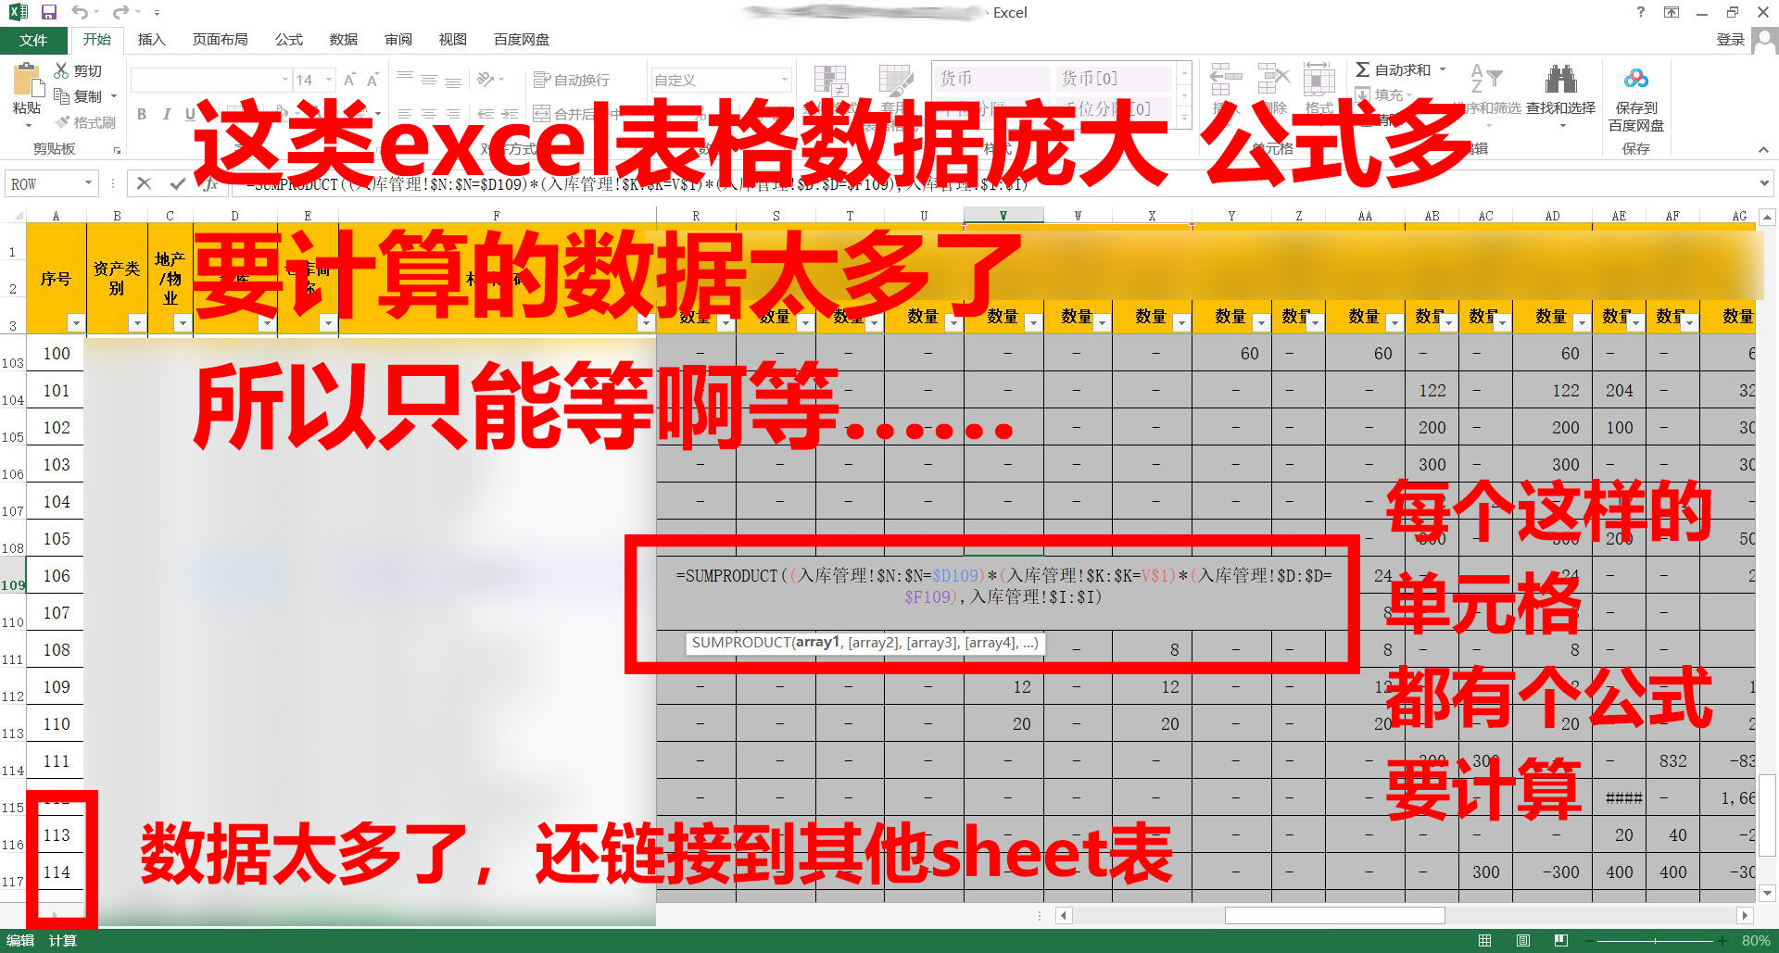The height and width of the screenshot is (953, 1779).
Task: Click the align right icon
Action: coord(452,114)
